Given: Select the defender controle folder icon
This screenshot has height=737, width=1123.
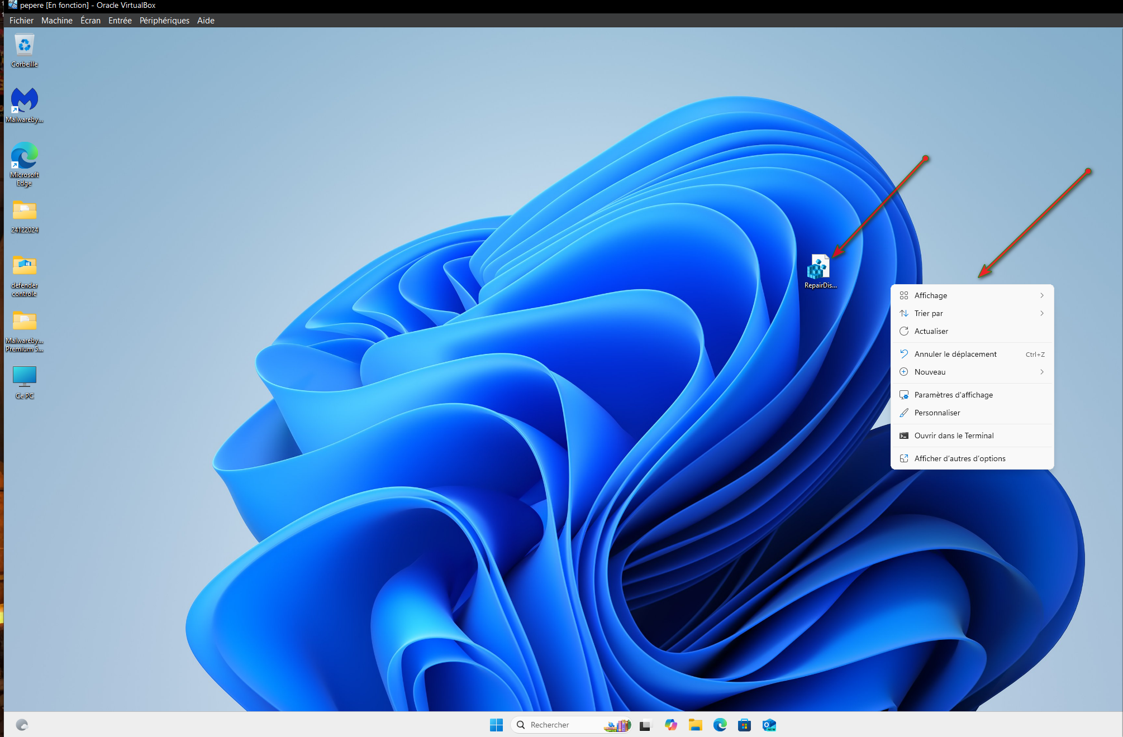Looking at the screenshot, I should tap(25, 276).
